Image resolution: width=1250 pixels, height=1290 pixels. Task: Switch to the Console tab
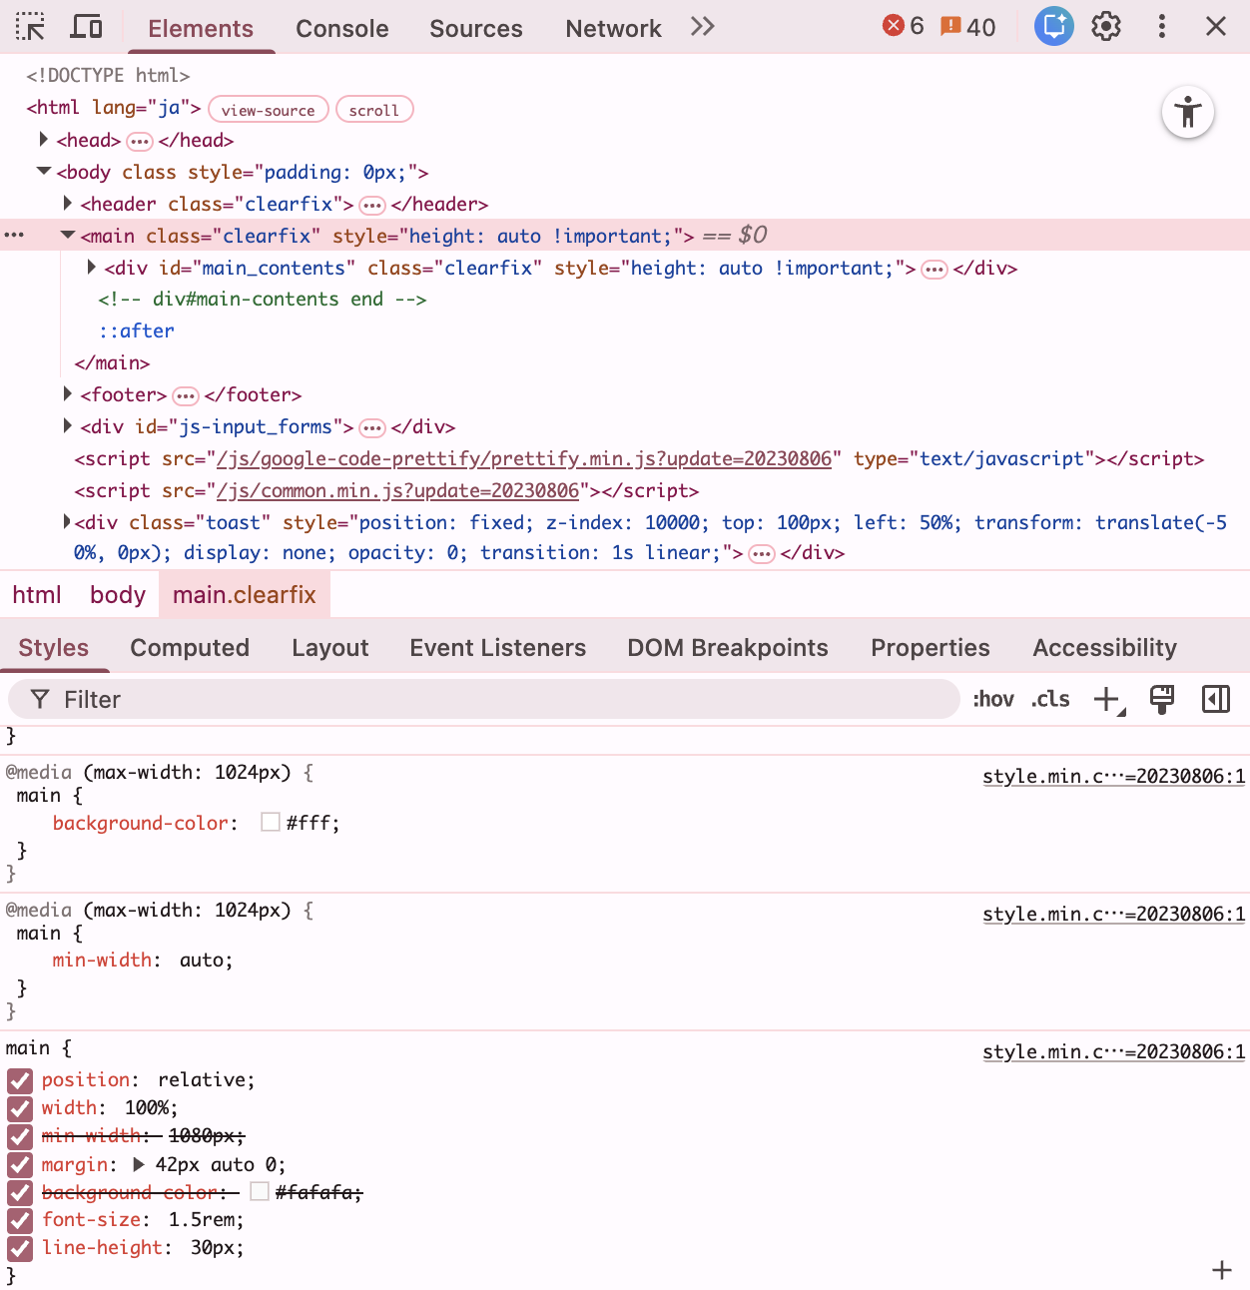(341, 28)
